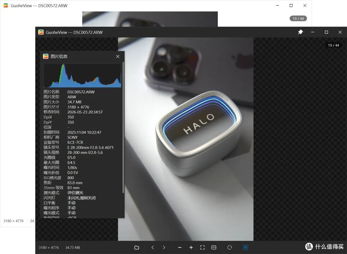This screenshot has width=347, height=254.
Task: Select modified time 2026-05-23 20:34:57
Action: click(x=85, y=112)
